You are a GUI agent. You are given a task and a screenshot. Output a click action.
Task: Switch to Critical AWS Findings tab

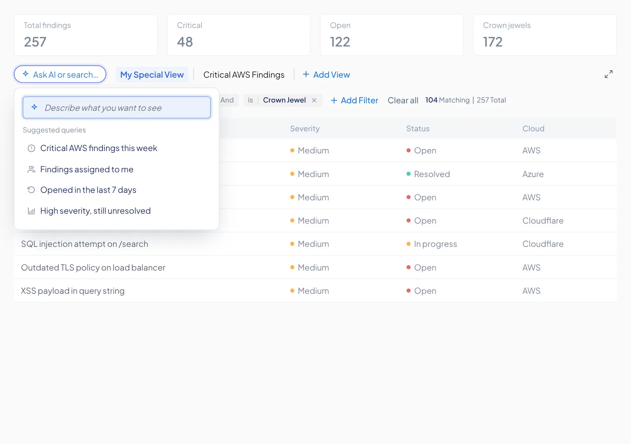244,75
